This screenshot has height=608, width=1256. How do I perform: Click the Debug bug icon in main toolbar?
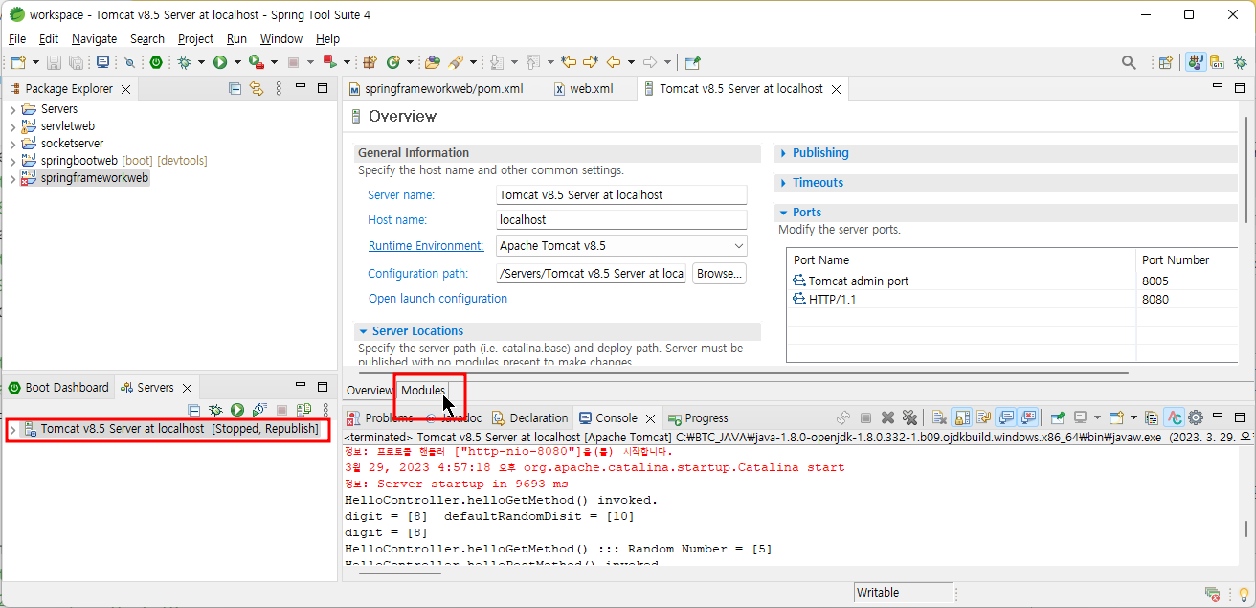tap(185, 62)
